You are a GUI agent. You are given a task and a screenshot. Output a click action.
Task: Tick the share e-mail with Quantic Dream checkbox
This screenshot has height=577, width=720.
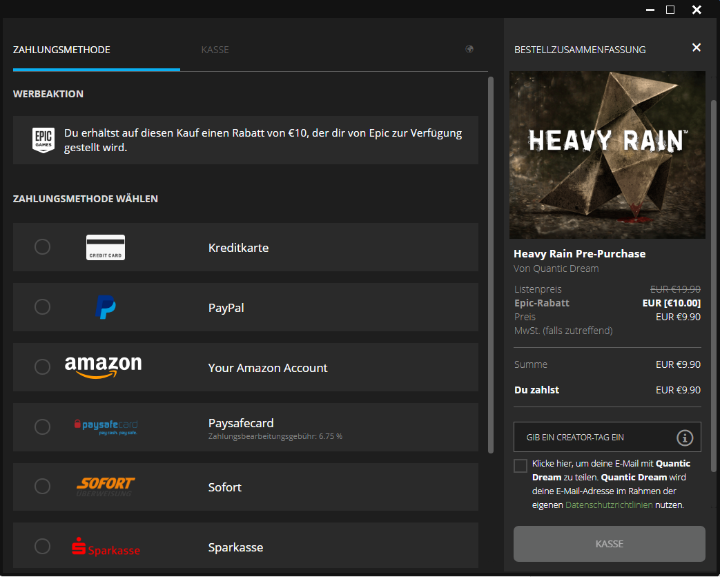[520, 465]
